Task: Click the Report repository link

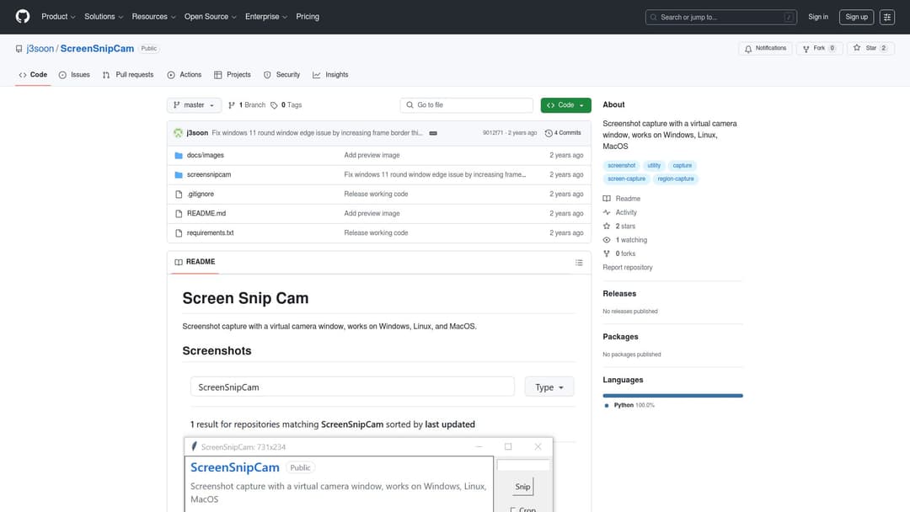Action: 628,267
